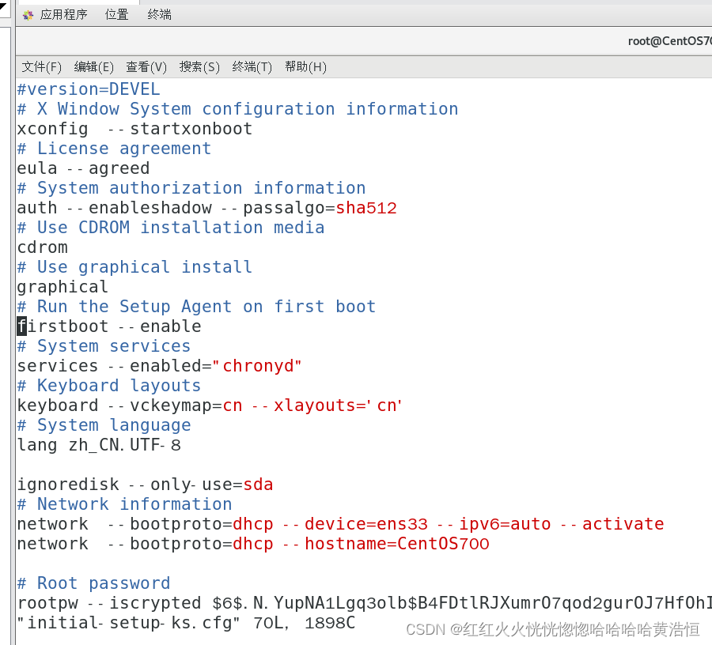Click the '# Root password' comment
Screen dimensions: 712x645
[x=93, y=583]
